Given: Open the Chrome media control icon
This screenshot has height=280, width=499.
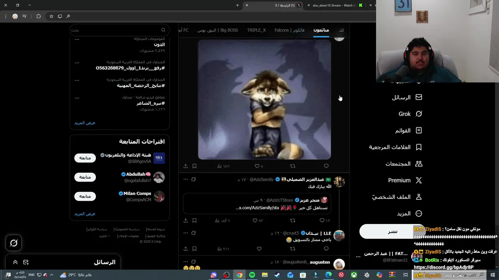Looking at the screenshot, I should [x=25, y=16].
